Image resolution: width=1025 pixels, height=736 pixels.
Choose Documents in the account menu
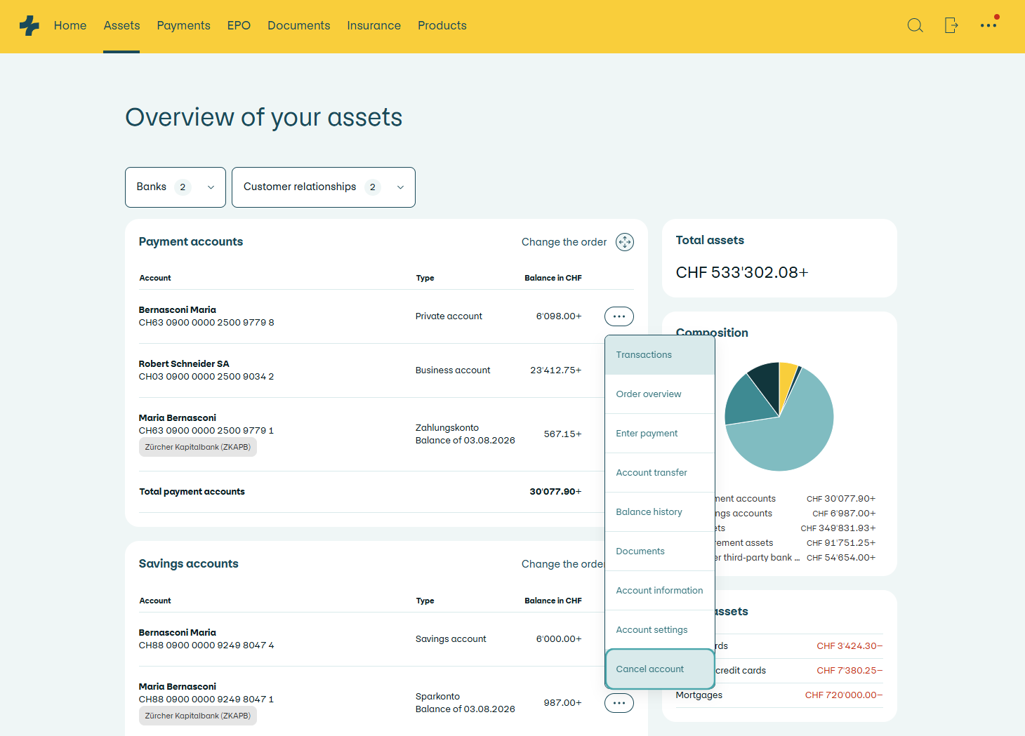660,551
